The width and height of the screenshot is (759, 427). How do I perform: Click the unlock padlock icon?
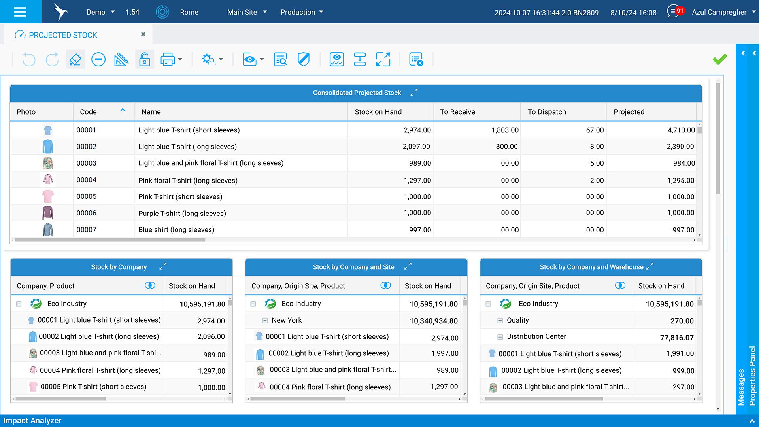(x=145, y=60)
